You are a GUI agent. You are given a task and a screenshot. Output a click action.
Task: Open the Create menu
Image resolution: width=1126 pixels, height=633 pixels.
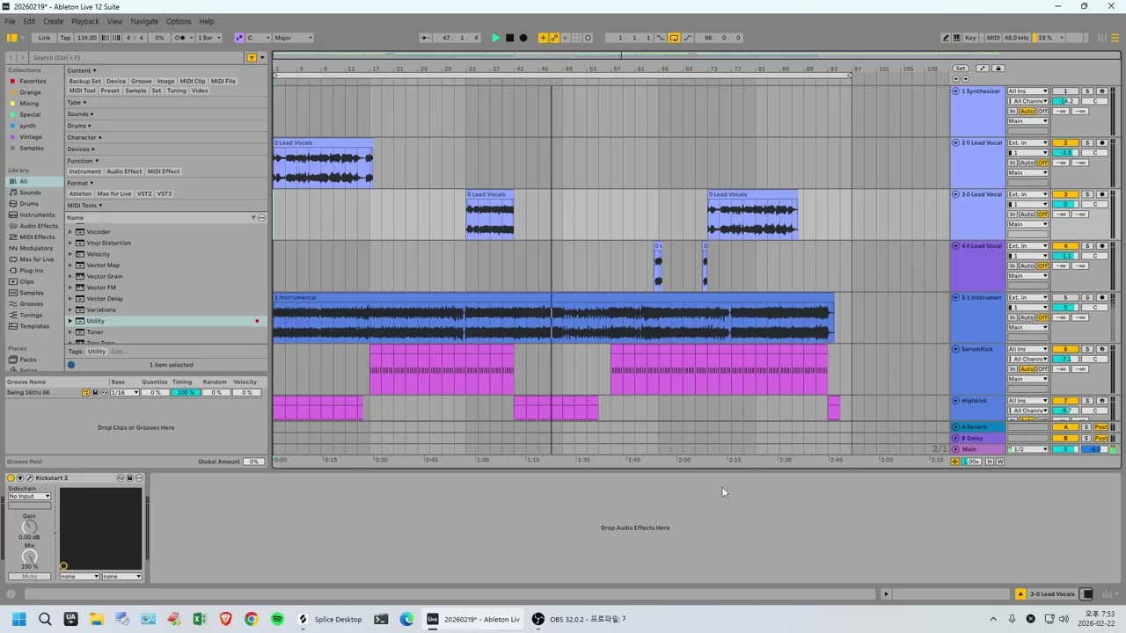tap(53, 21)
